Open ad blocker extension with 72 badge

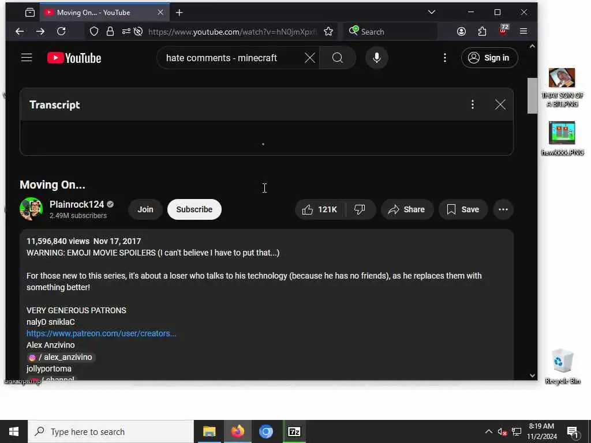click(503, 31)
